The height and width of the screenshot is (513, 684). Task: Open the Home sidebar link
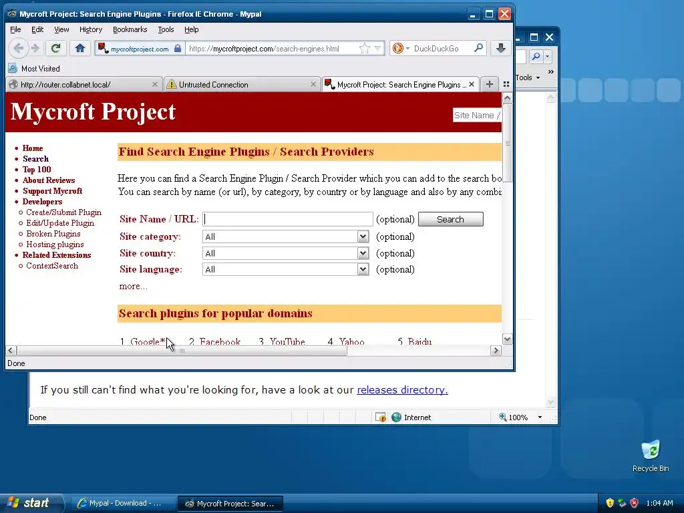tap(33, 148)
